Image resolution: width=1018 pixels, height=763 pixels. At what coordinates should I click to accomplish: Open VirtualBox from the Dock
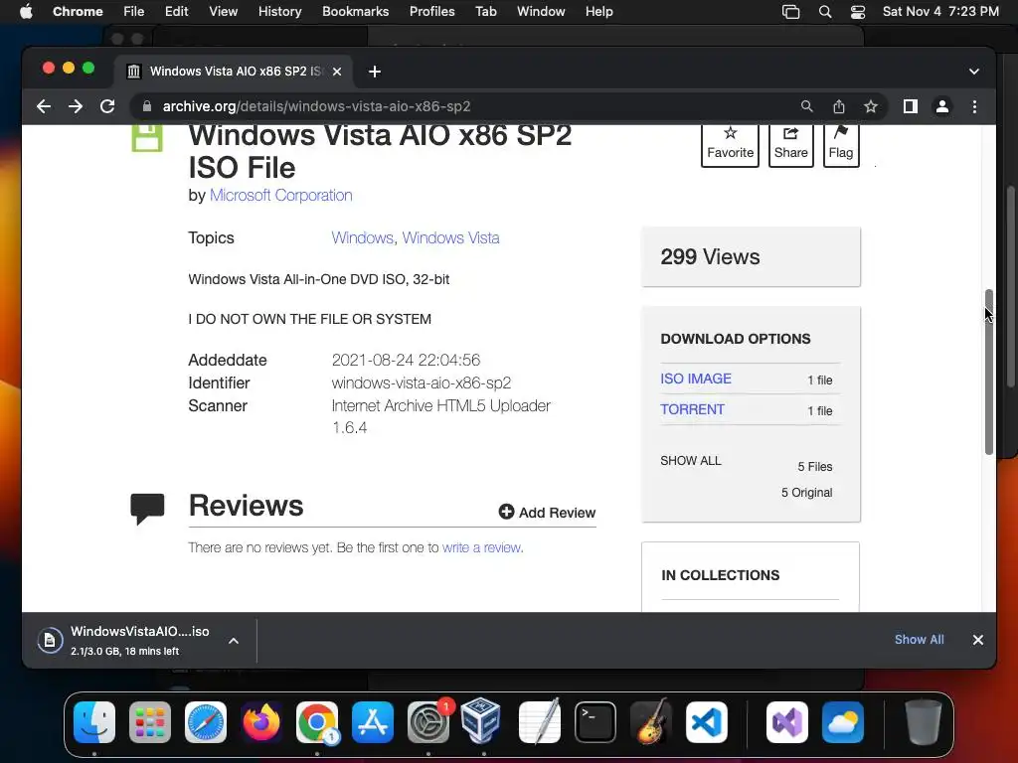point(481,719)
